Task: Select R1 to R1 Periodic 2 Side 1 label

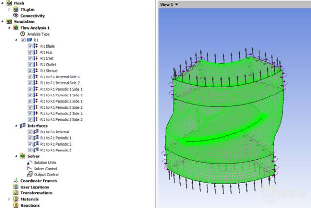Action: point(61,101)
